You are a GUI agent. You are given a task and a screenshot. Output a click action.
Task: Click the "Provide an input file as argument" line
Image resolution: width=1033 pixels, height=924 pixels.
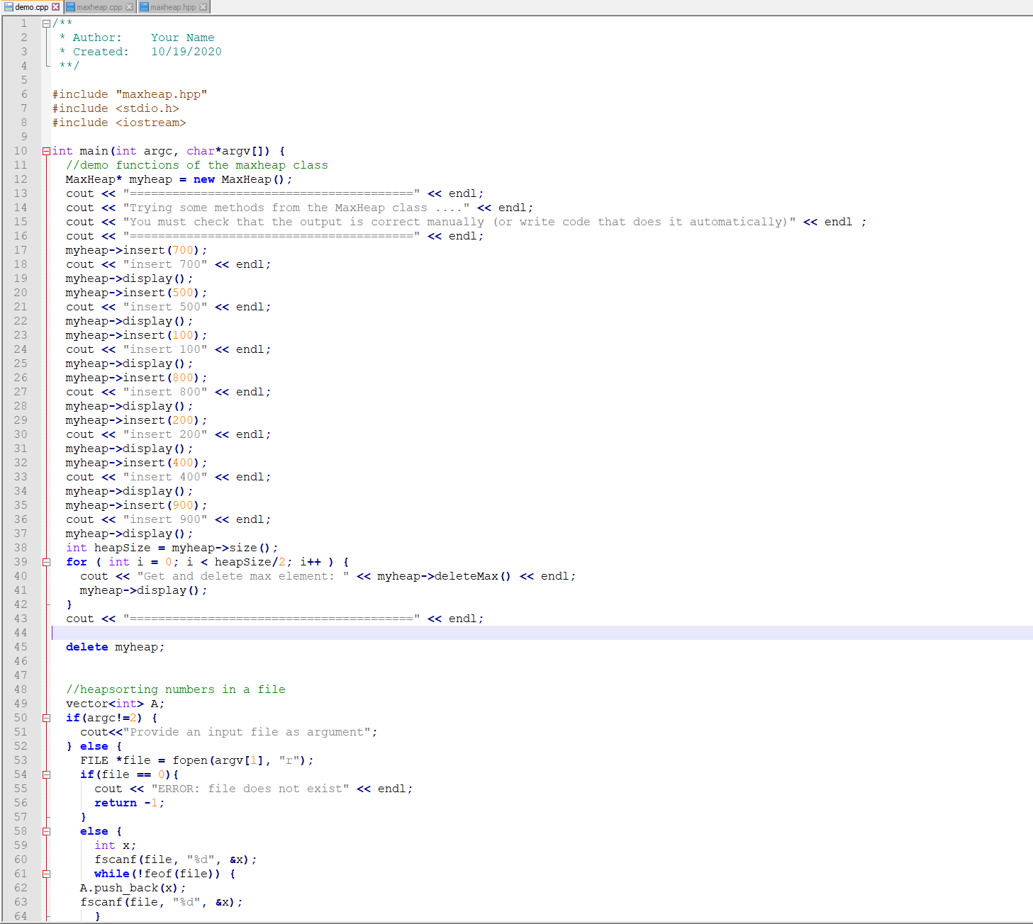[229, 732]
